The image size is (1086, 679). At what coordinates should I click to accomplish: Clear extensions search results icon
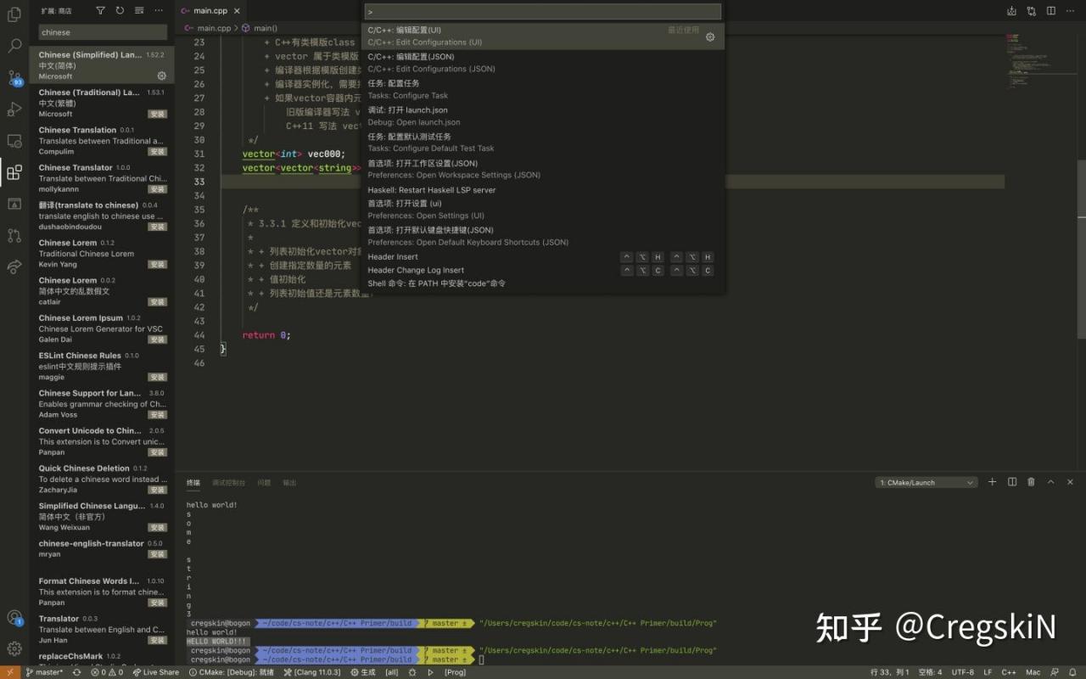coord(139,11)
